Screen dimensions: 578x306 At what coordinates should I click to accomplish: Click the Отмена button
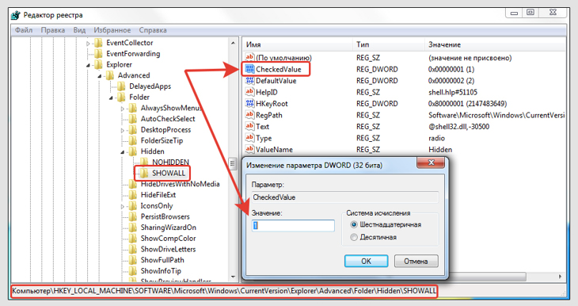coord(416,261)
